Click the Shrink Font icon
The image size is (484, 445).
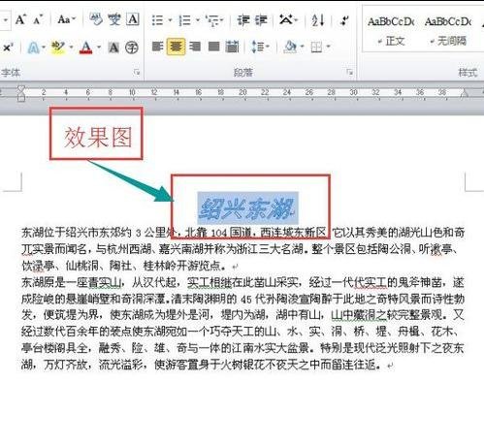pyautogui.click(x=38, y=20)
